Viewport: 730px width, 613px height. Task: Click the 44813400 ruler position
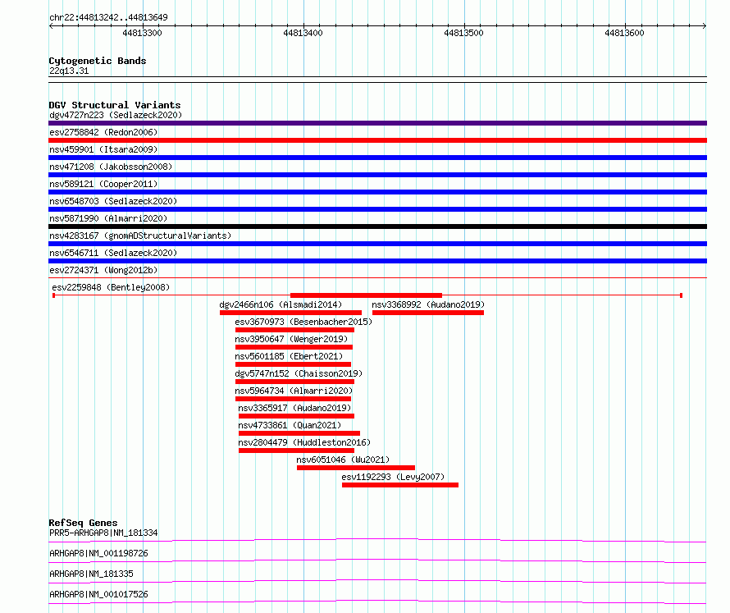303,33
